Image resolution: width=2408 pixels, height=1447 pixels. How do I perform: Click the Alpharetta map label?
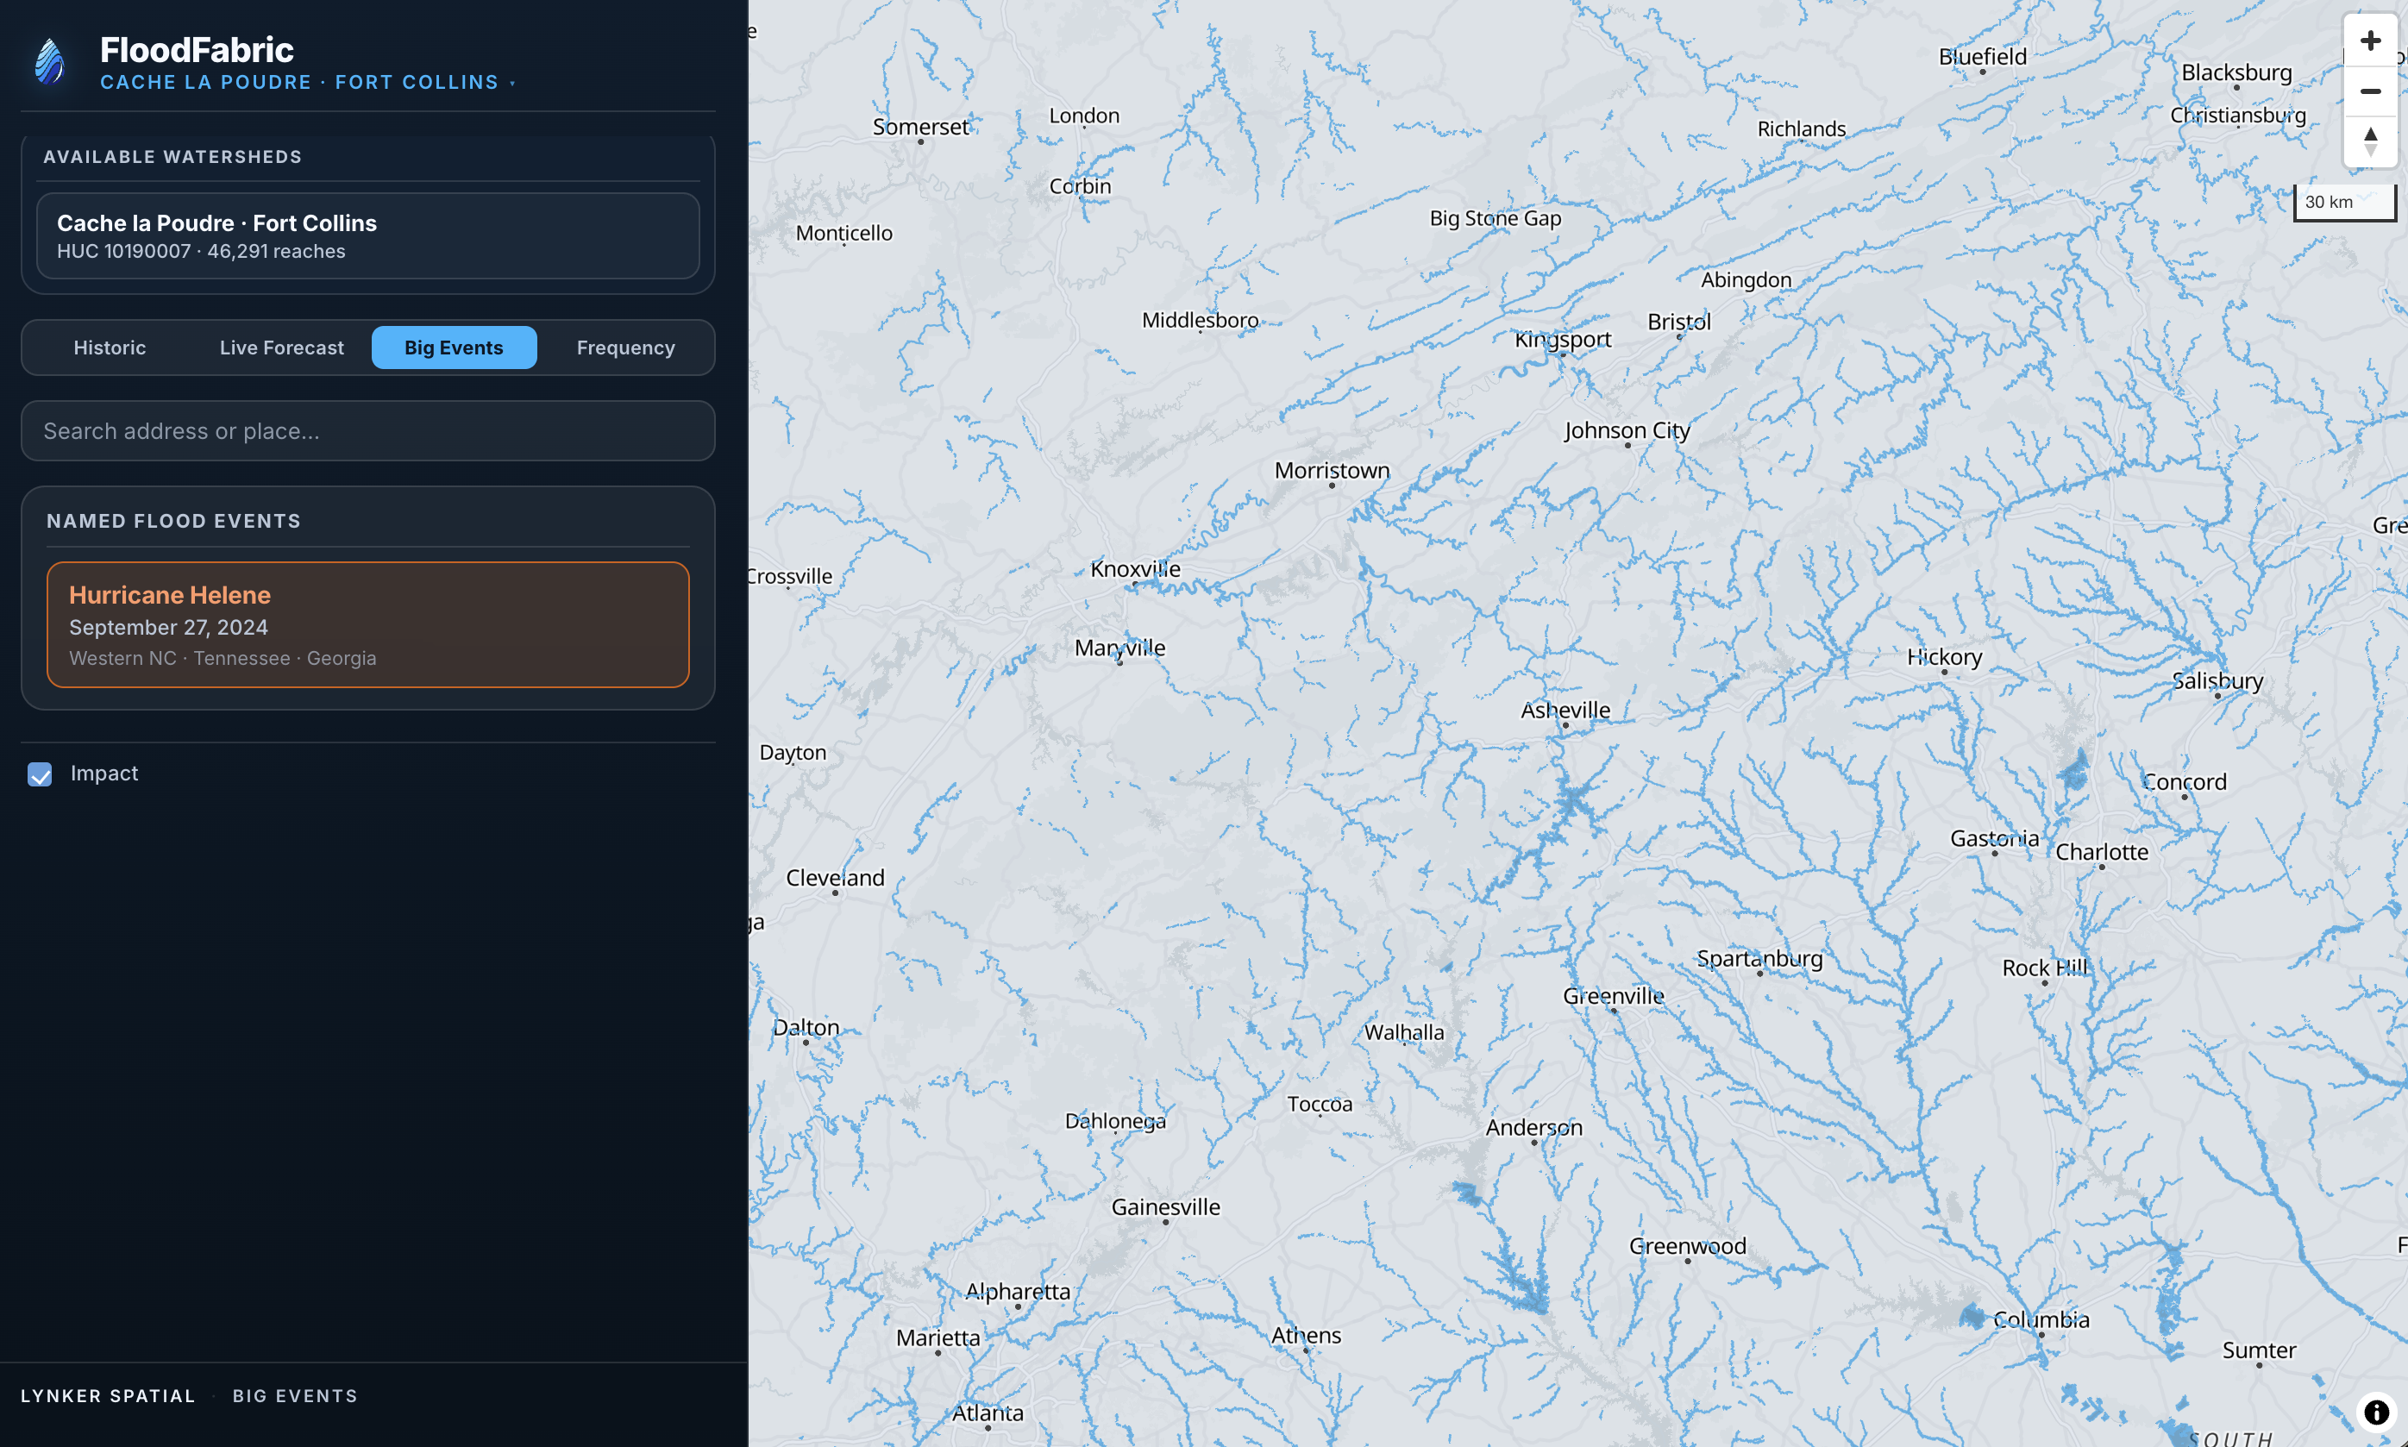(x=1017, y=1291)
